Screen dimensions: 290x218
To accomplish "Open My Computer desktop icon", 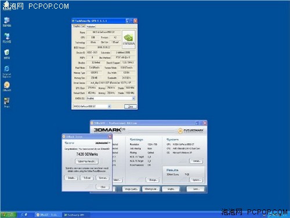I will pos(7,22).
